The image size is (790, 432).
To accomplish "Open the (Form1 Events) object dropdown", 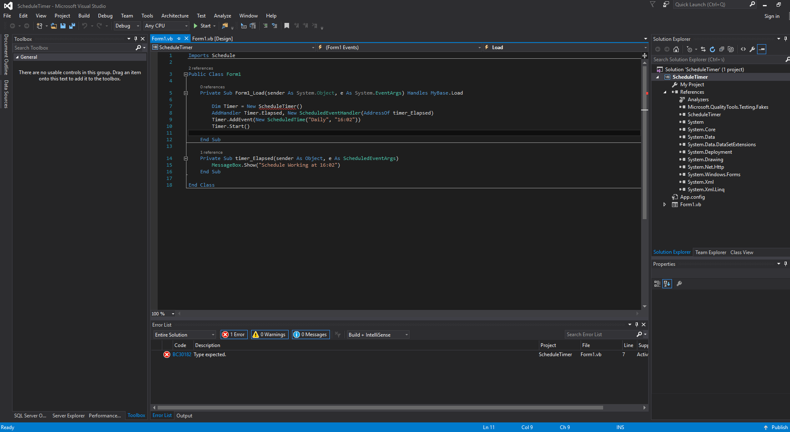I will [x=400, y=47].
